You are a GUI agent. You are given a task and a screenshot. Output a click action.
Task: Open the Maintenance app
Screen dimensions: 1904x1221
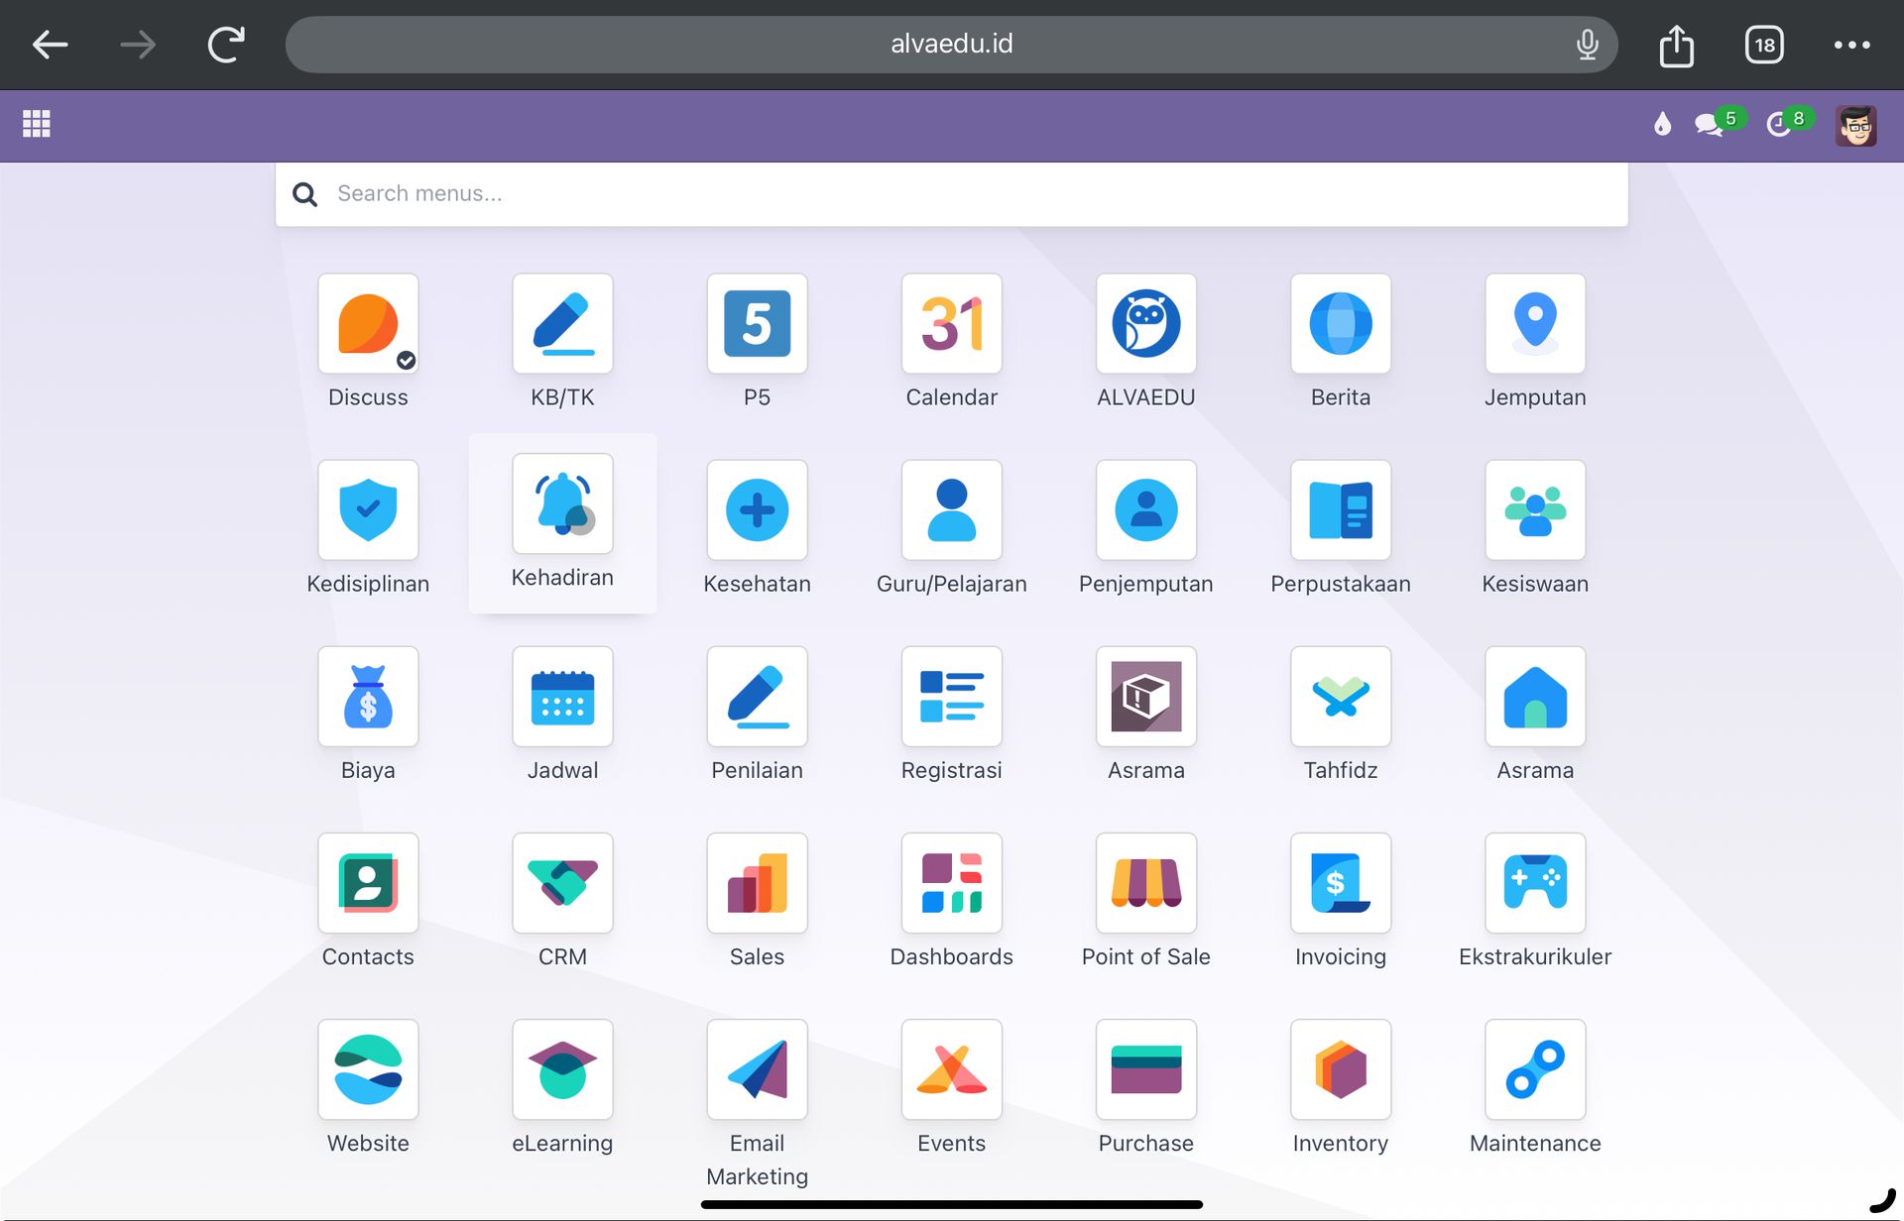pyautogui.click(x=1535, y=1069)
